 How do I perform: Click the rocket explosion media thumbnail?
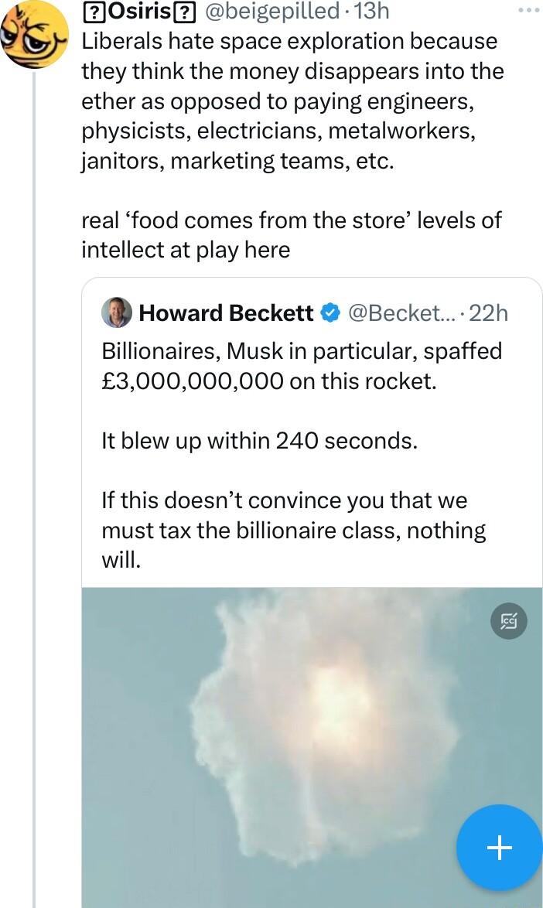click(x=309, y=735)
